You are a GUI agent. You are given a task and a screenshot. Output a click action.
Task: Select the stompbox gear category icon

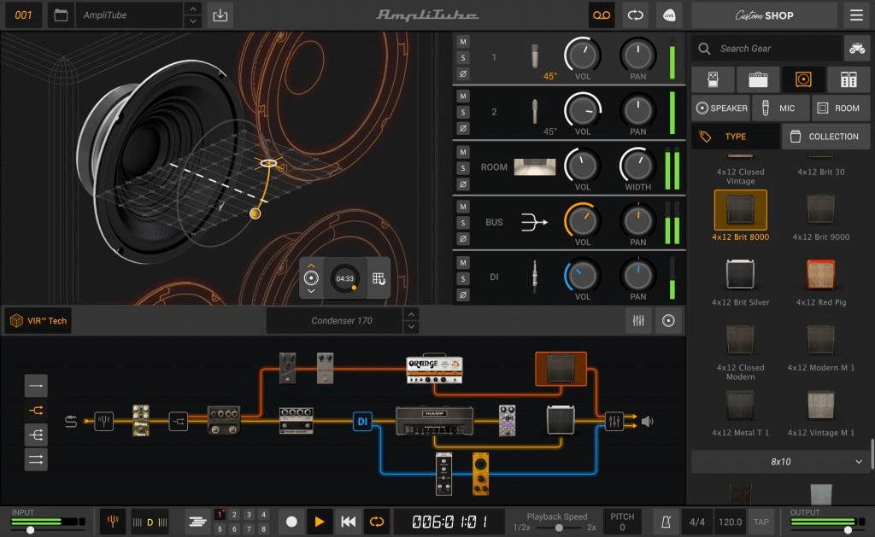point(713,79)
